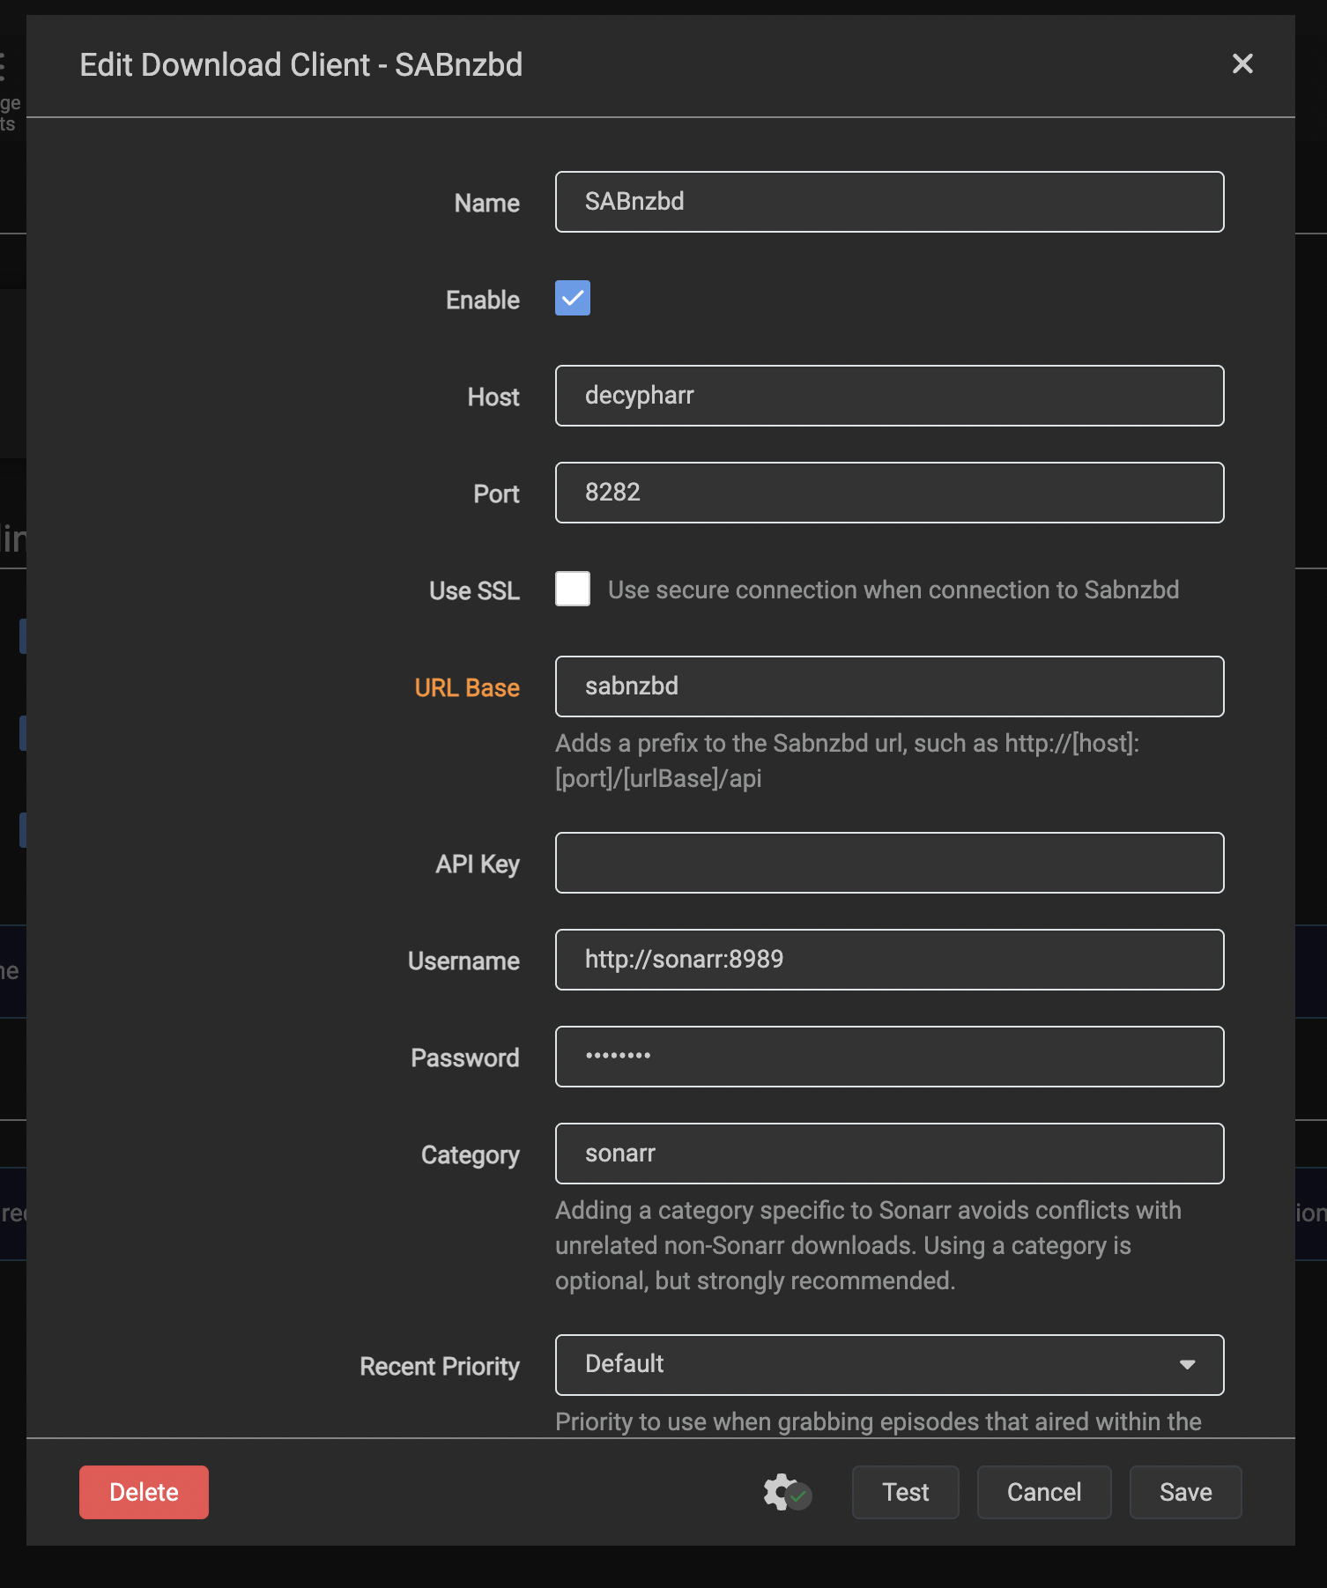Save the download client settings
Image resolution: width=1327 pixels, height=1588 pixels.
(1185, 1492)
